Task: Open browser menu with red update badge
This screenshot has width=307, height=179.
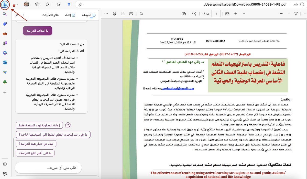Action: click(15, 5)
